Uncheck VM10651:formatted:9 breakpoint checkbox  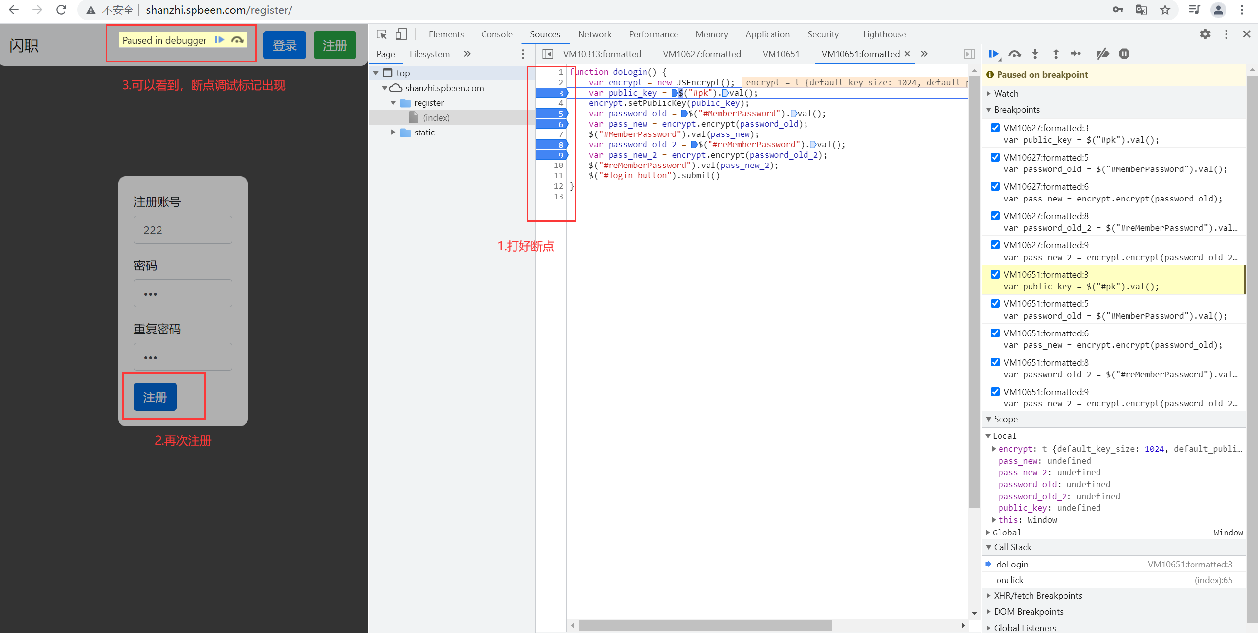point(995,392)
